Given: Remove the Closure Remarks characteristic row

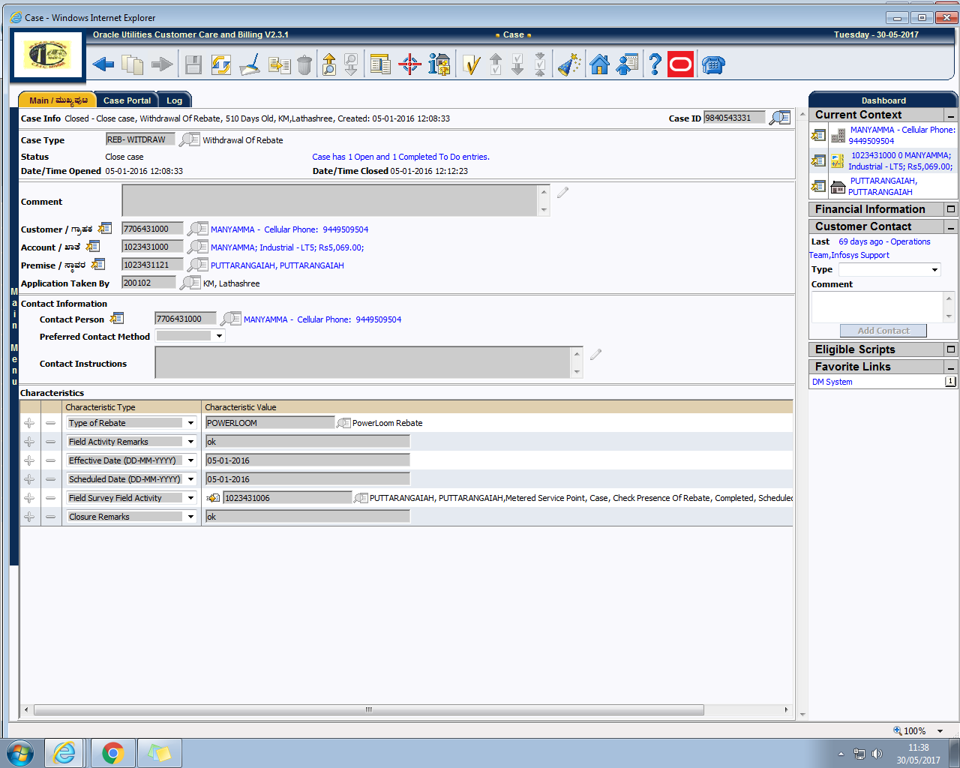Looking at the screenshot, I should (x=50, y=517).
